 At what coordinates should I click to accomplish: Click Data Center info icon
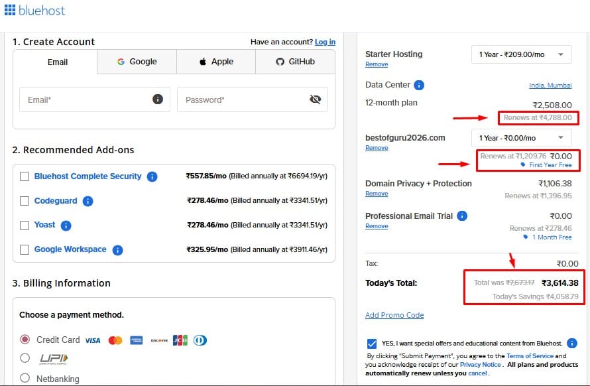tap(419, 85)
